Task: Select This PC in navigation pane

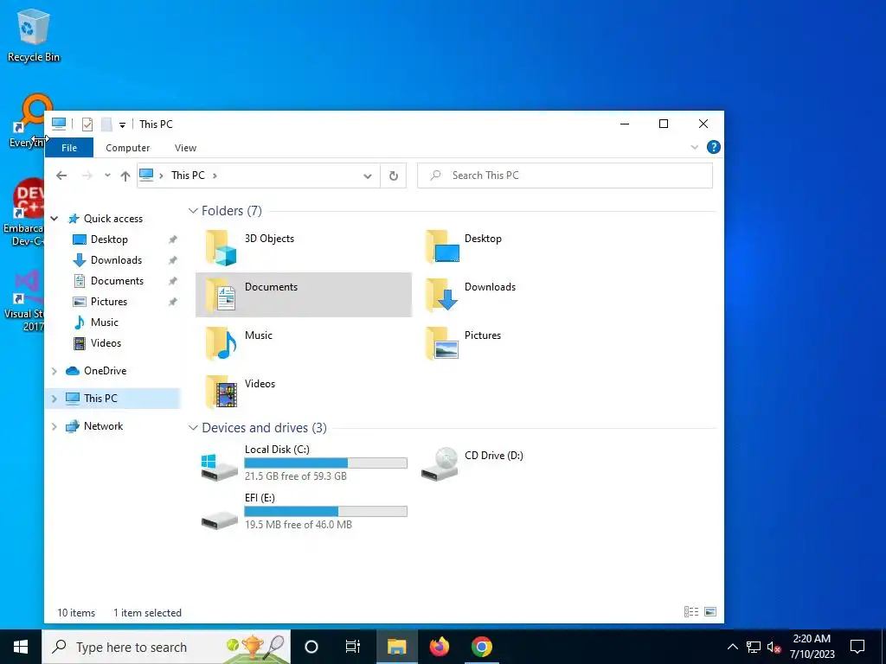Action: pyautogui.click(x=100, y=399)
